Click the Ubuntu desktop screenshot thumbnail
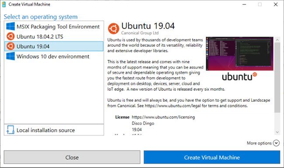This screenshot has width=284, height=168. (239, 54)
